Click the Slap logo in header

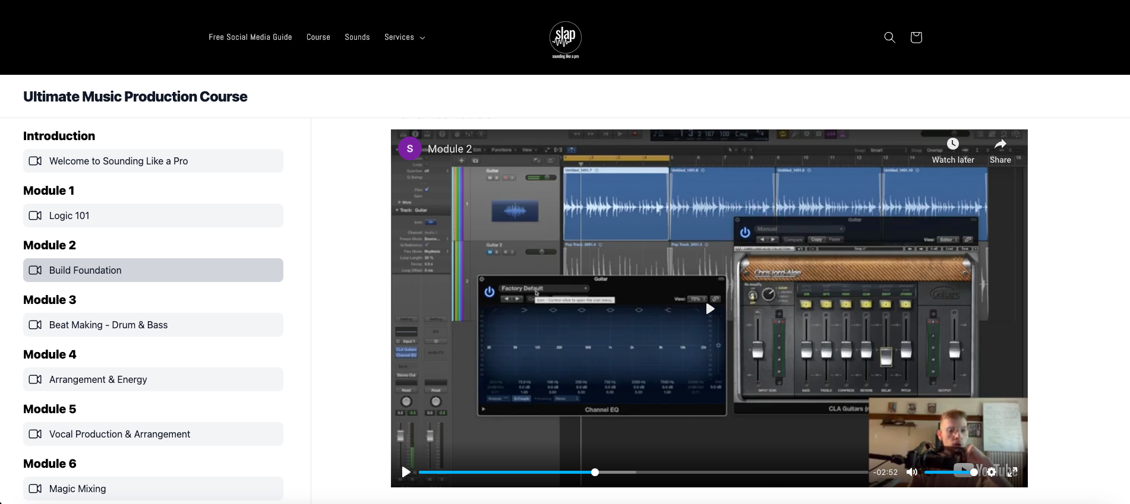click(x=565, y=39)
